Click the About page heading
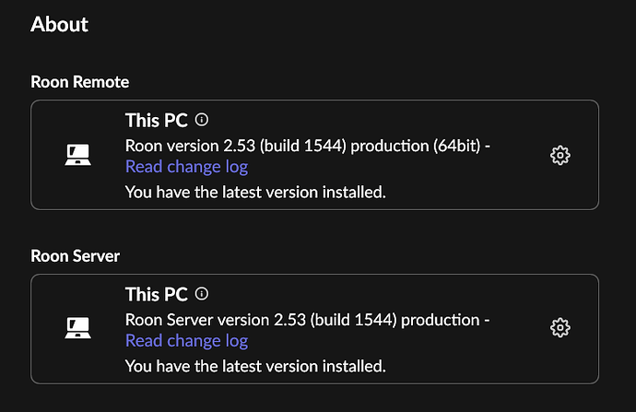 click(59, 24)
